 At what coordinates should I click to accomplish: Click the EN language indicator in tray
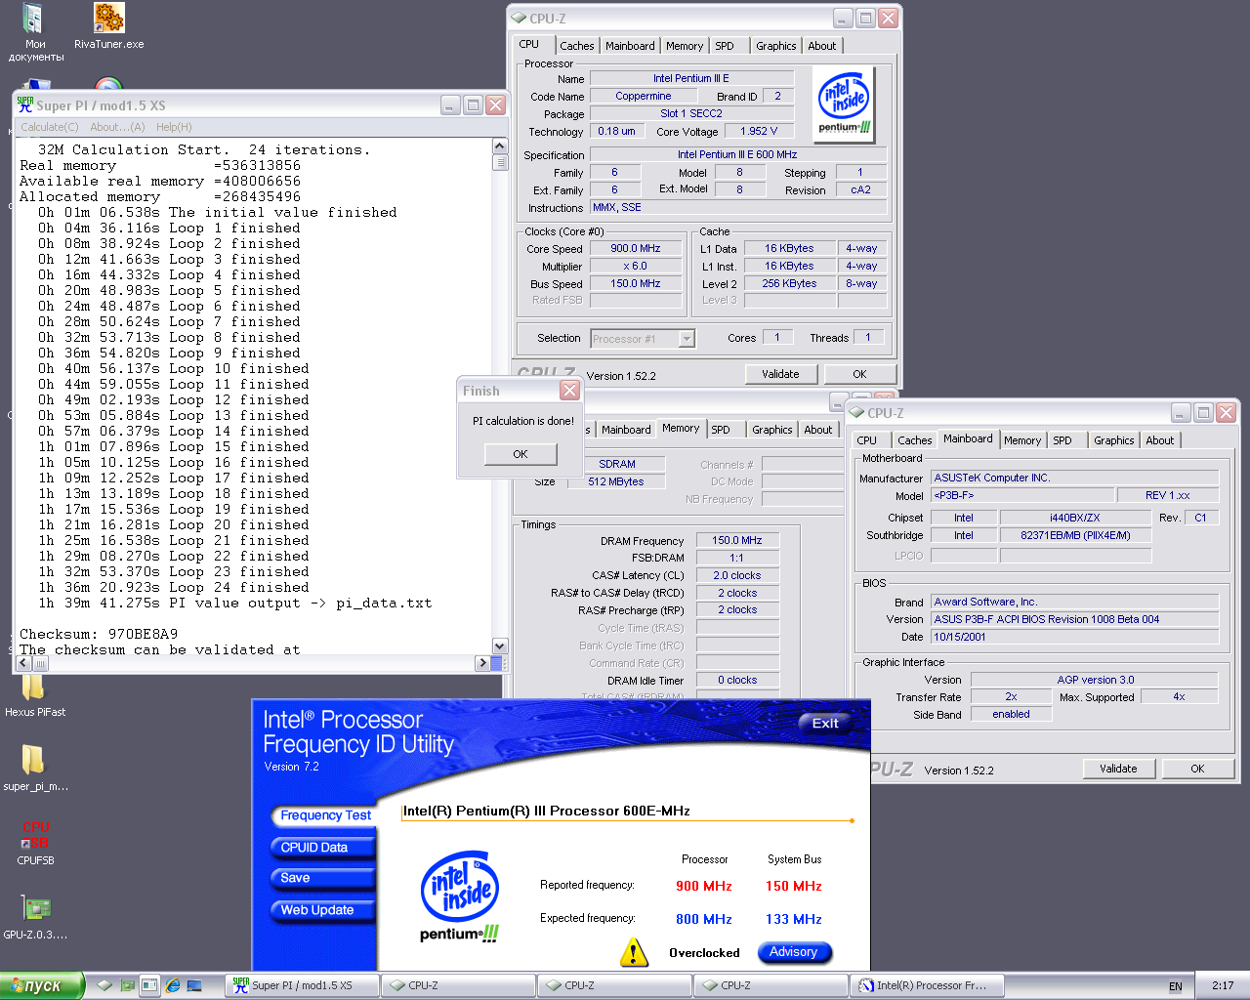[x=1176, y=986]
